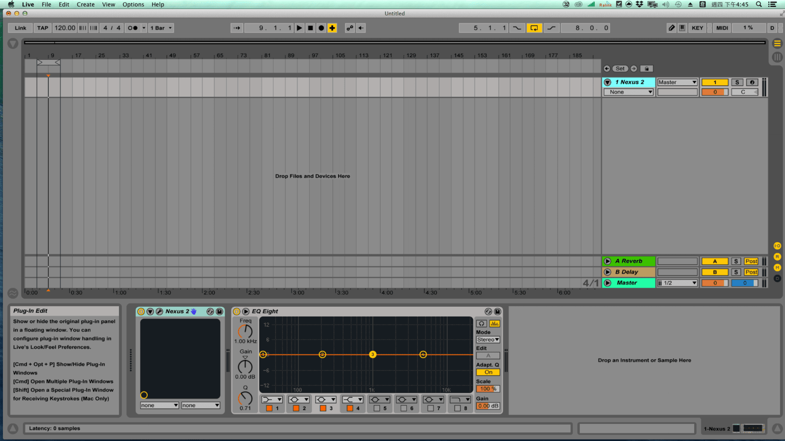The image size is (785, 441).
Task: Start playback with the Play button
Action: 299,28
